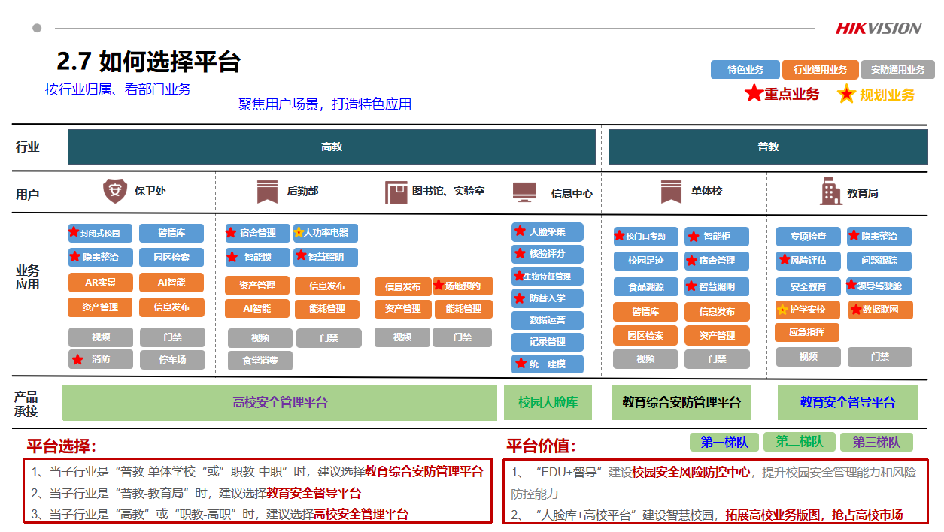Click the 停车场 gray box

[172, 359]
